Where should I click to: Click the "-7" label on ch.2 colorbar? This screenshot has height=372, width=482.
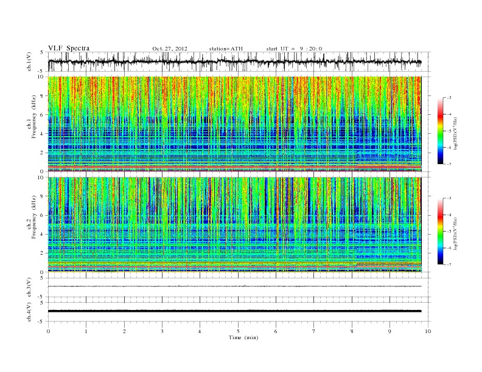tap(449, 264)
